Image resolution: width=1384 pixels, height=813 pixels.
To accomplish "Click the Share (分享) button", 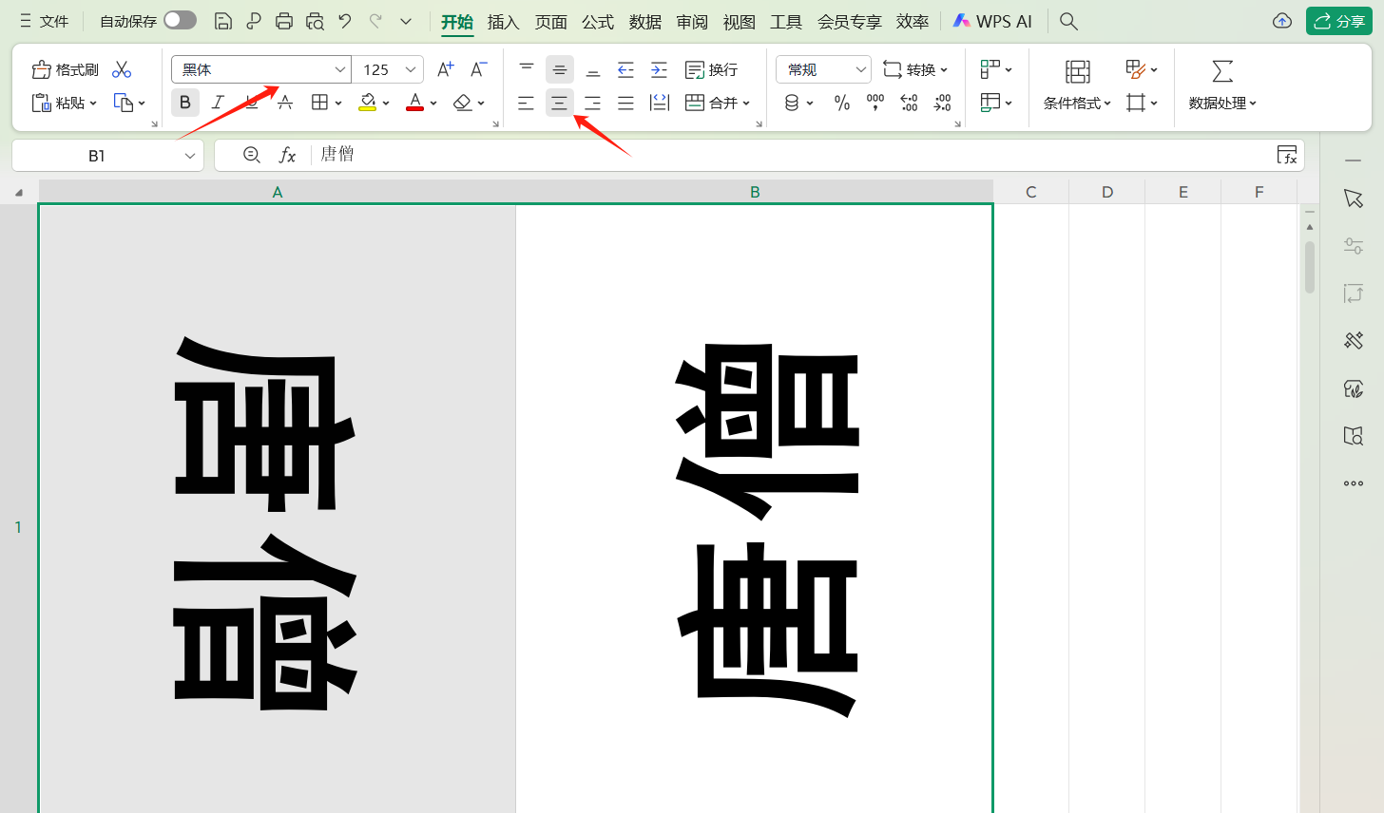I will pyautogui.click(x=1338, y=21).
